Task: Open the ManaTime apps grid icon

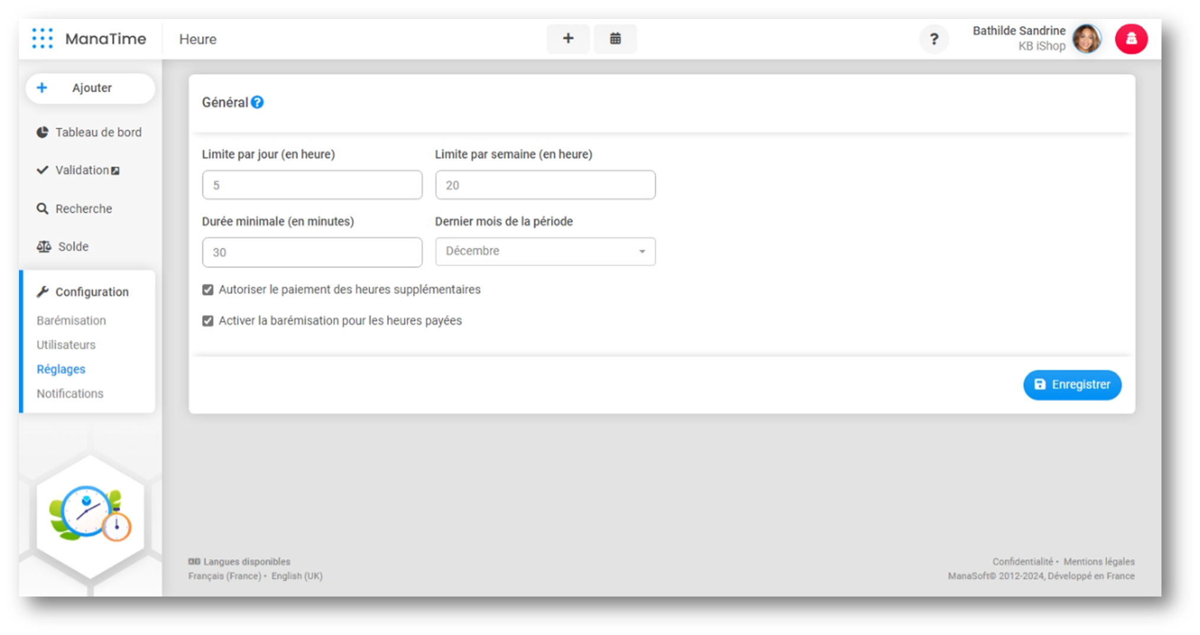Action: pyautogui.click(x=42, y=38)
